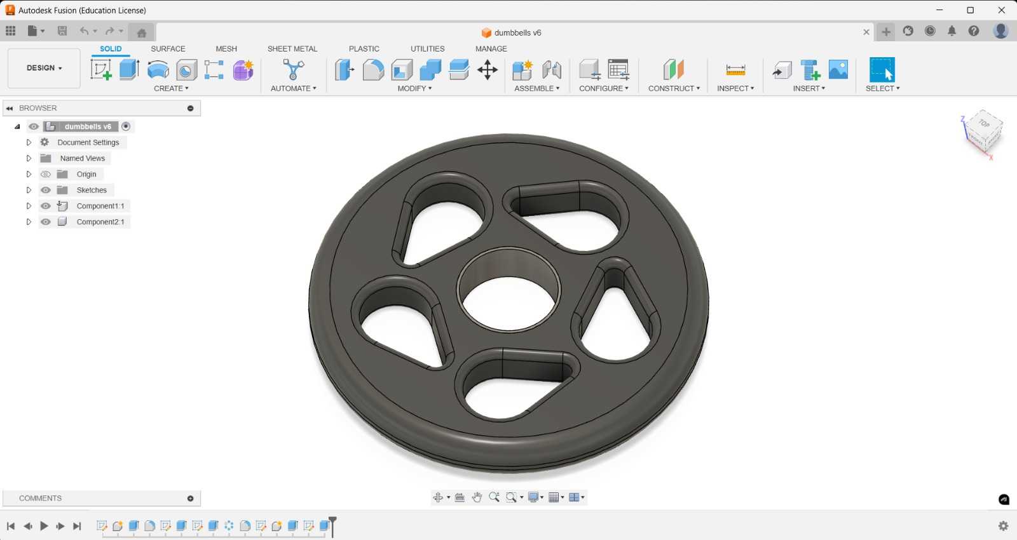Open the data panel grid icon

click(x=11, y=31)
